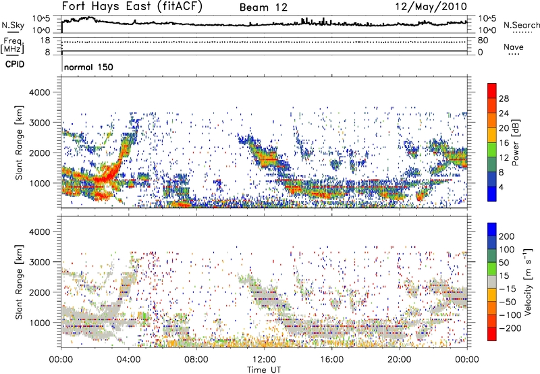Click the '12' power colorbar tick
Screen dimensions: 540x374
tap(504, 158)
